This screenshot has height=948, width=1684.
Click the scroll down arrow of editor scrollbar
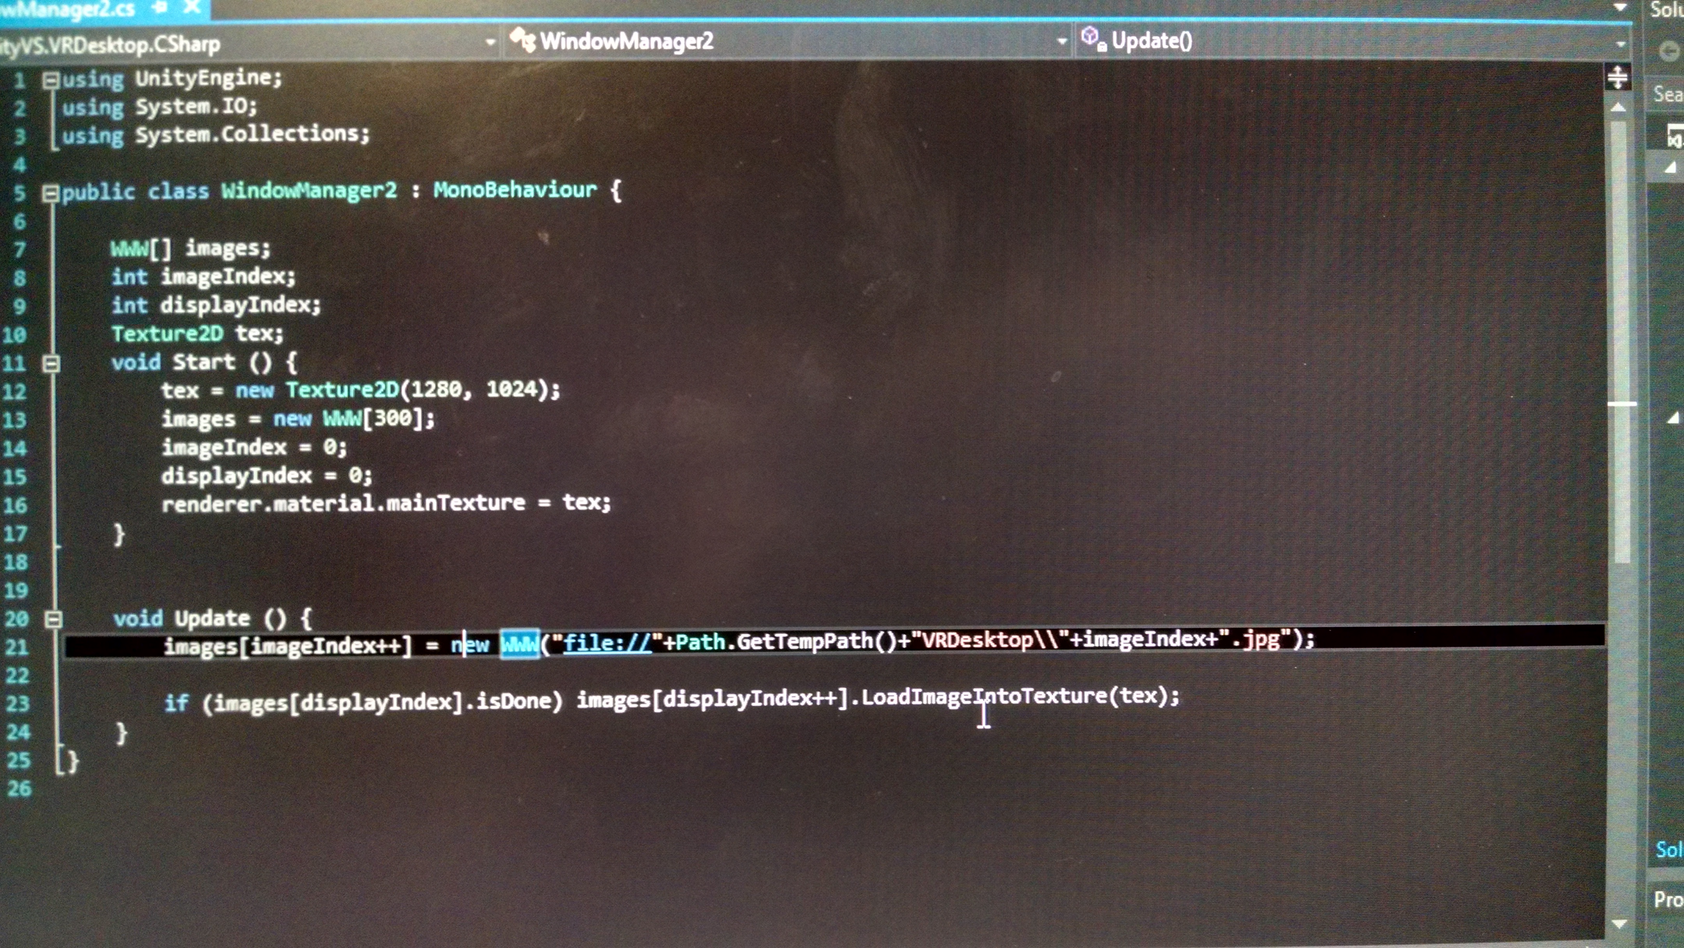1619,924
